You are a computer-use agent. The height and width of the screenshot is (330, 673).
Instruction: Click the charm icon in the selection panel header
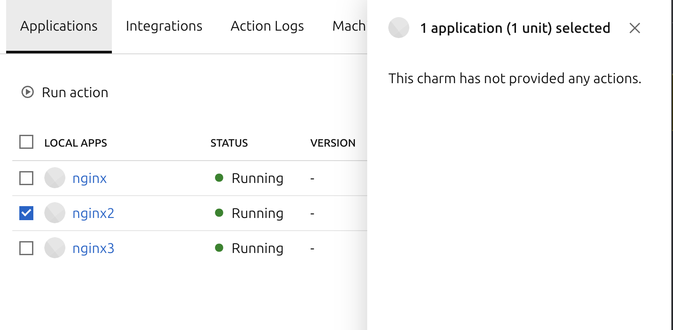pos(398,28)
